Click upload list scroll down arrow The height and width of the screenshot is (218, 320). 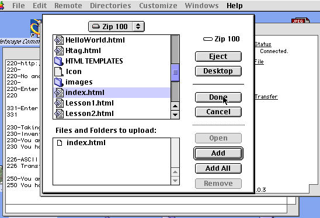tap(175, 181)
